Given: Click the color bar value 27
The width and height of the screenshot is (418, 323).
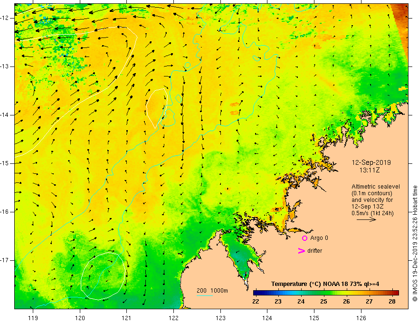Looking at the screenshot, I should click(x=369, y=302).
